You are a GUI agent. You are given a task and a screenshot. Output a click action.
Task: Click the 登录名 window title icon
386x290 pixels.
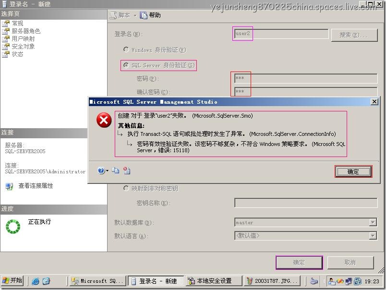(4, 4)
